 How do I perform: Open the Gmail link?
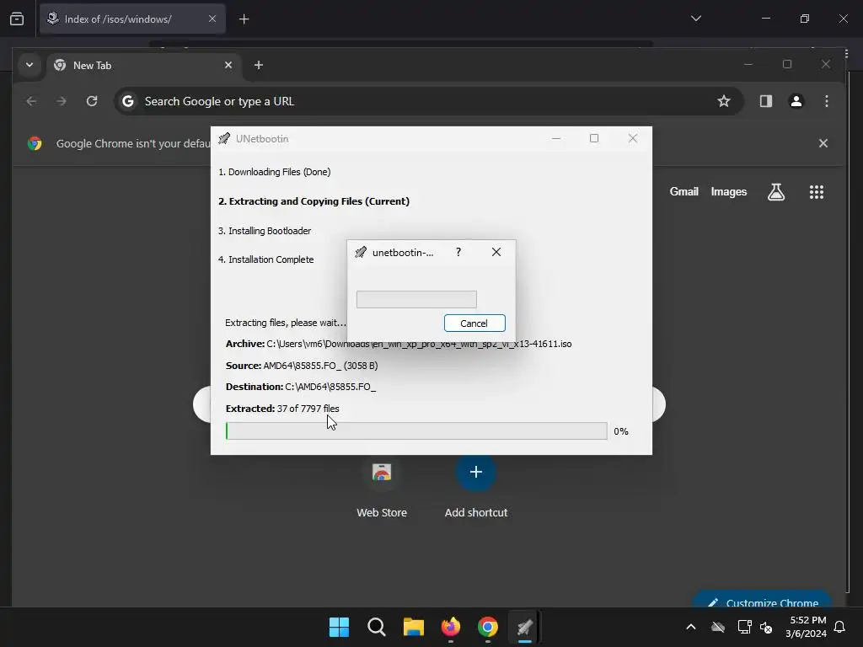(x=683, y=191)
